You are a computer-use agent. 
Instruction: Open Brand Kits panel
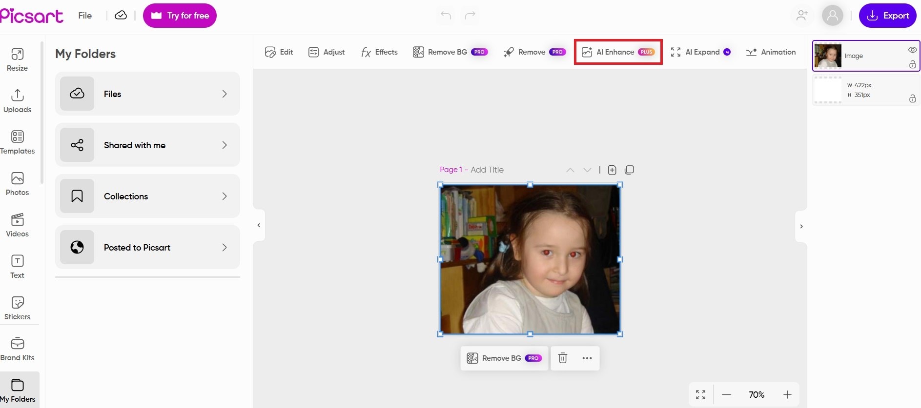(x=17, y=349)
